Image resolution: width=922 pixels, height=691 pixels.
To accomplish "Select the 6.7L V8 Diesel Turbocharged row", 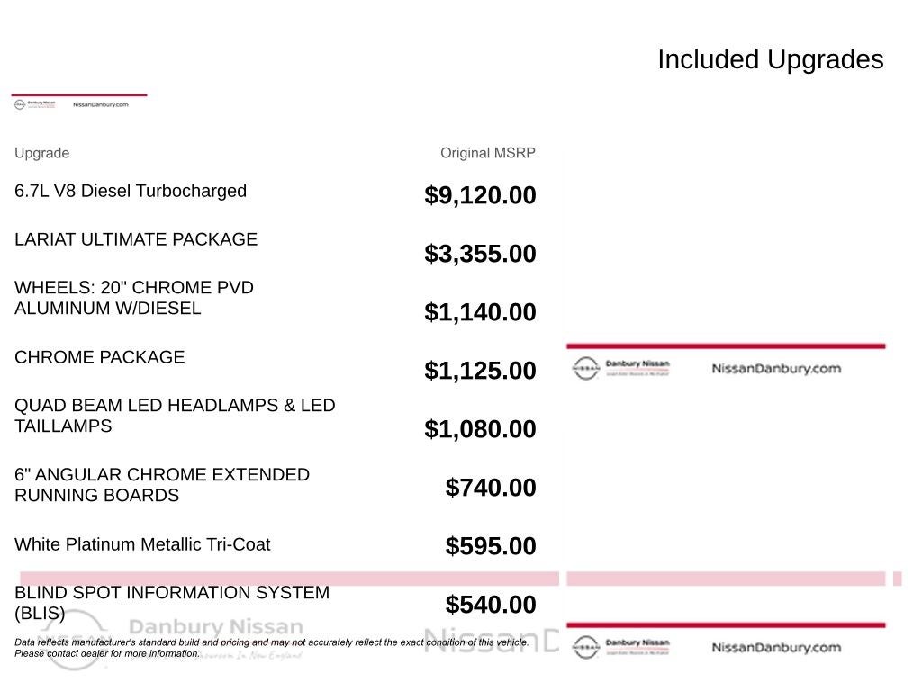I will pos(276,194).
